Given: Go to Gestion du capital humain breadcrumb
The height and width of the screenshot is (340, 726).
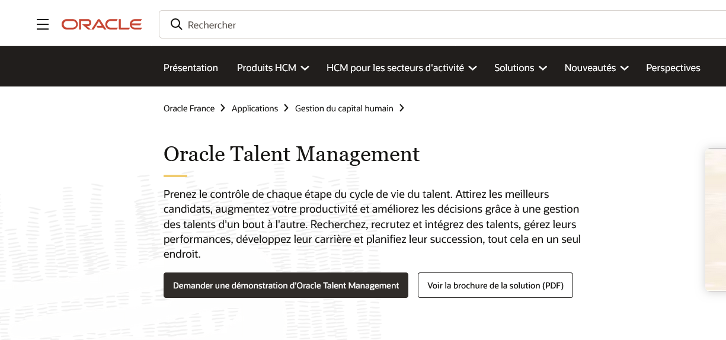Looking at the screenshot, I should (x=344, y=108).
